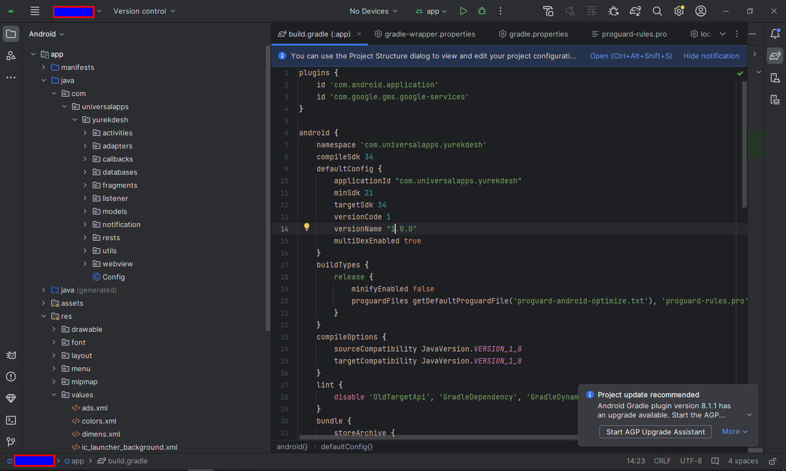Switch to gradle.properties tab

533,34
